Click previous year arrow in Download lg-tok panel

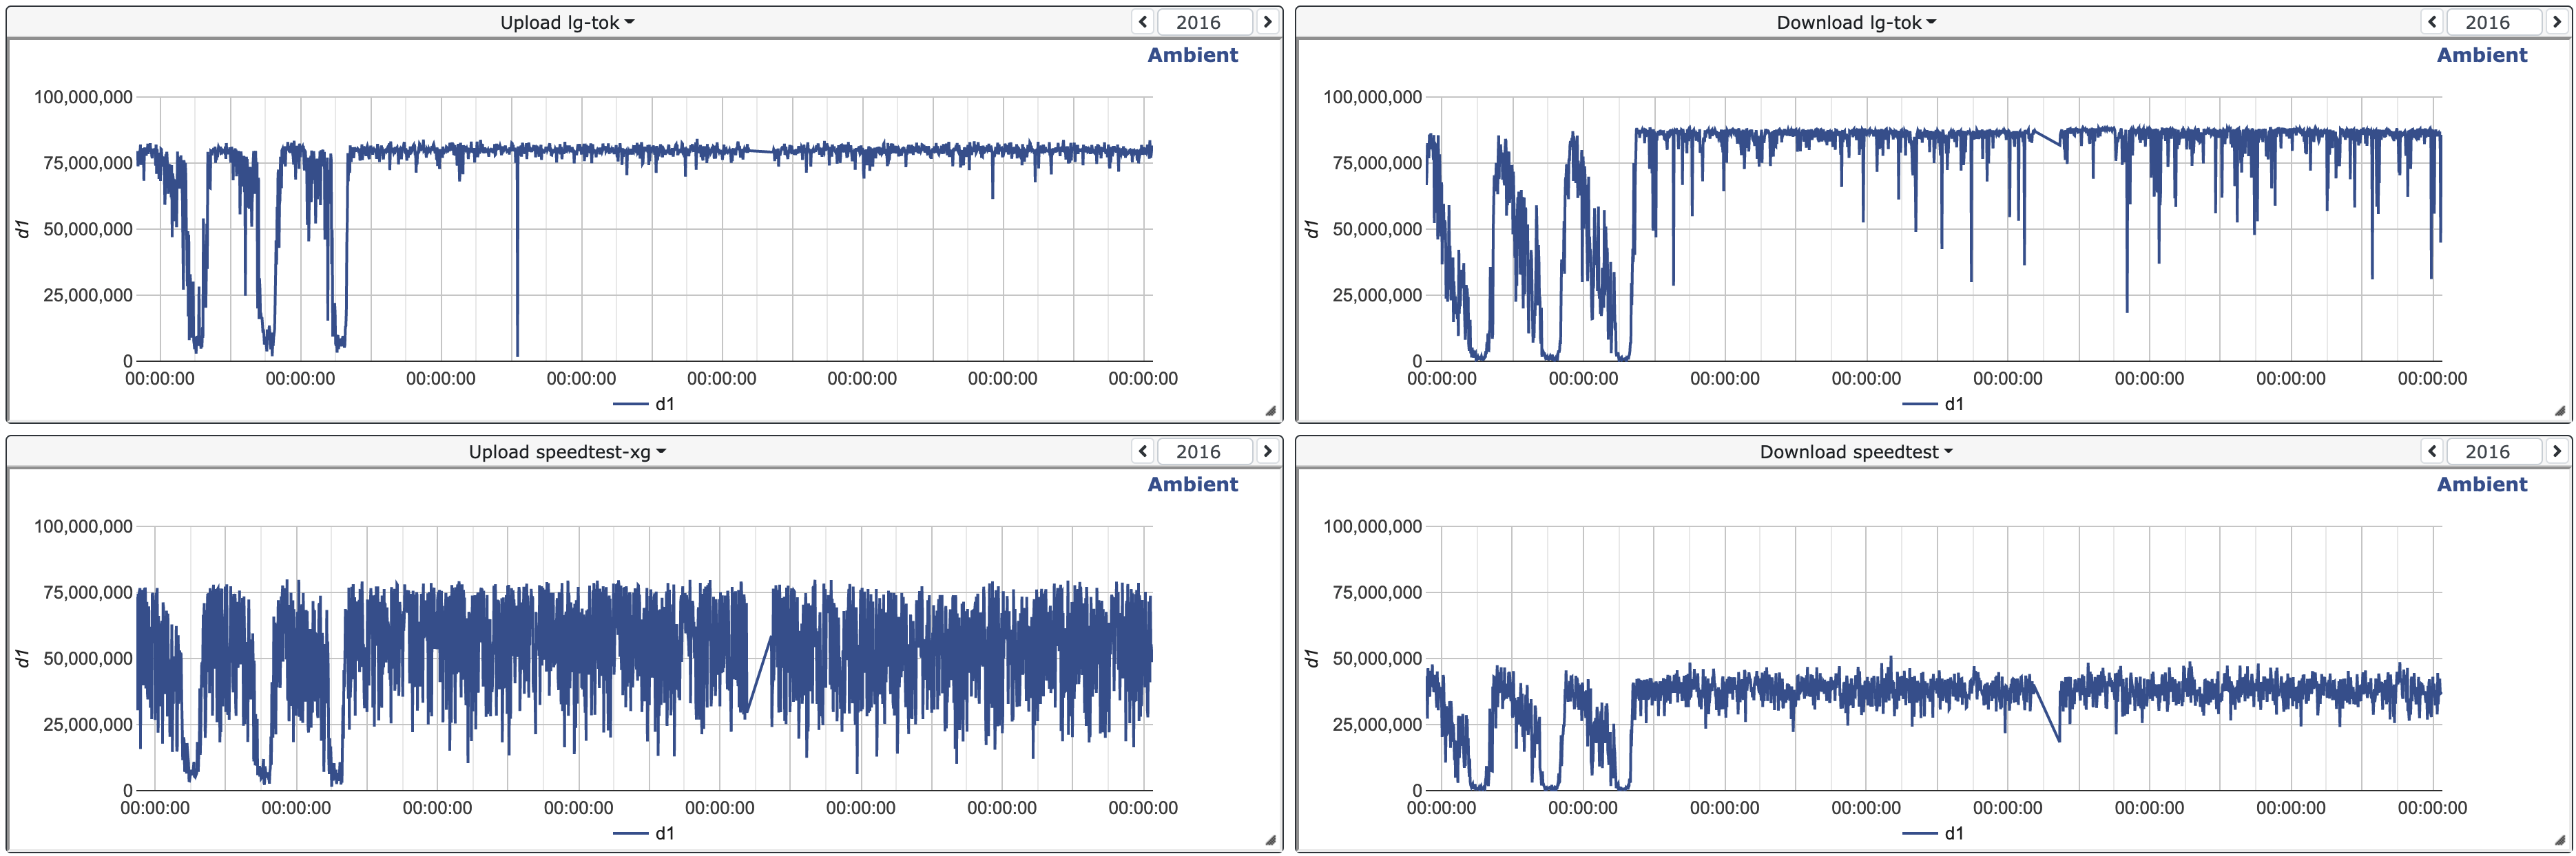[2432, 22]
